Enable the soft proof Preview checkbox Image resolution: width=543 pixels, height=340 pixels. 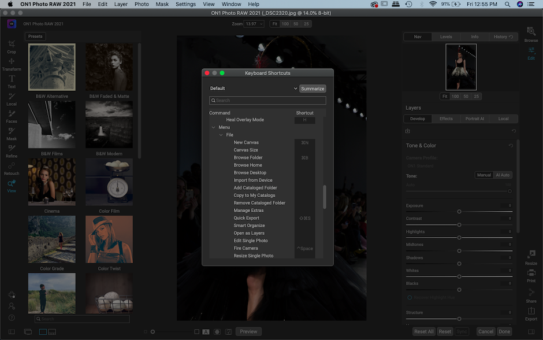248,331
